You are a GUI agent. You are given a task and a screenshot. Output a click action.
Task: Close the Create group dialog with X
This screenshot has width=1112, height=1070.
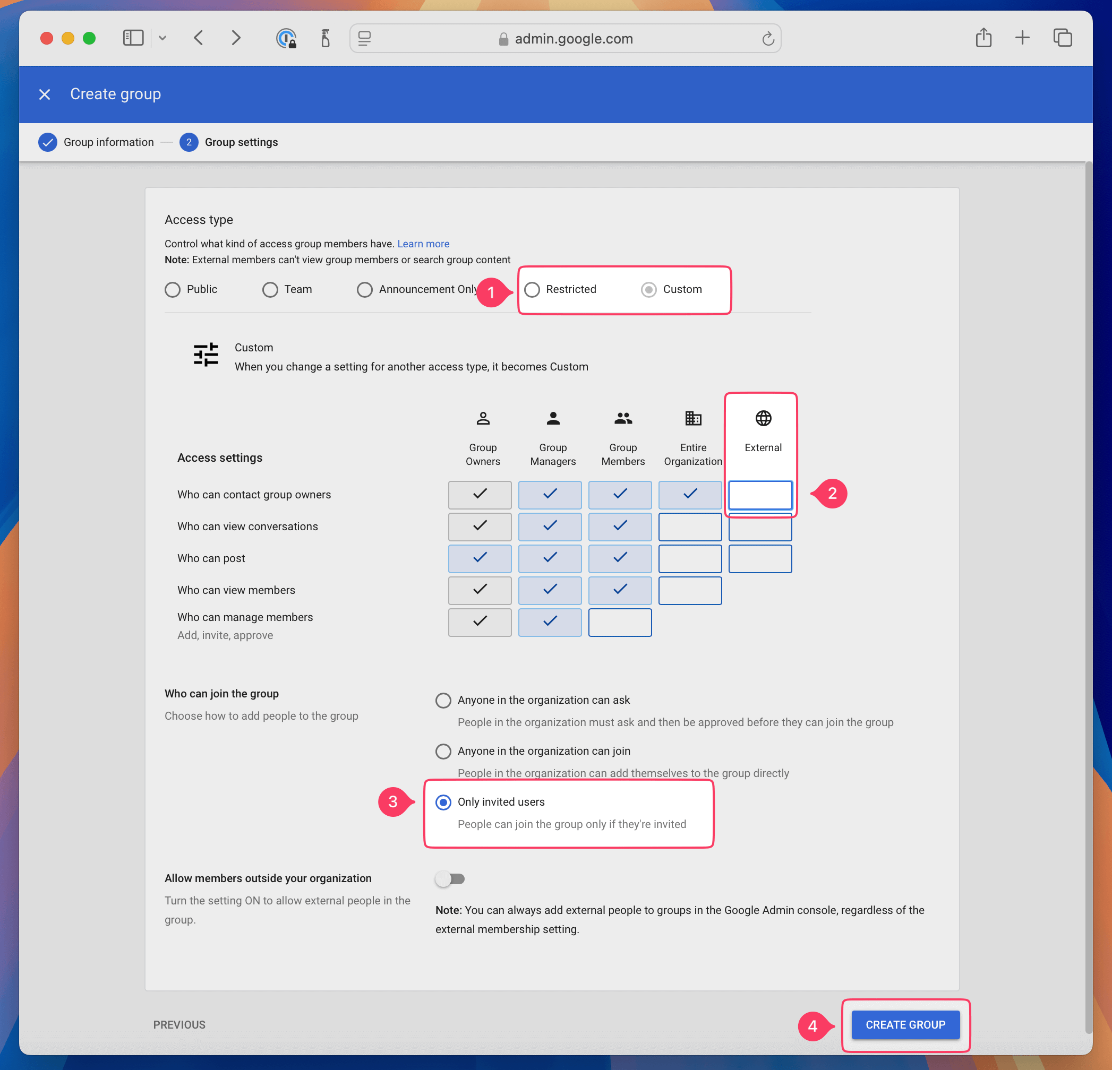pos(45,94)
